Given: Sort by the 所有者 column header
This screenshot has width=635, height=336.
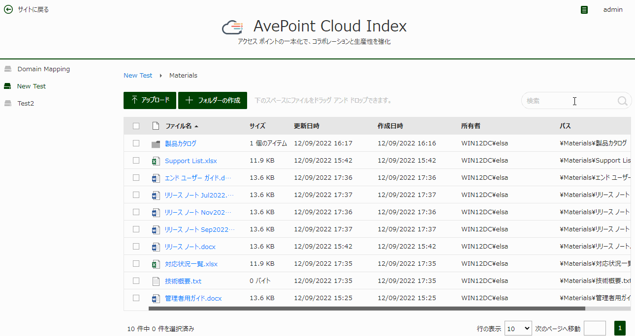Looking at the screenshot, I should 471,126.
